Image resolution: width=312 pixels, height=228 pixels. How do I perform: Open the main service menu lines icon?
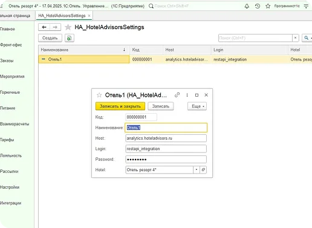306,6
